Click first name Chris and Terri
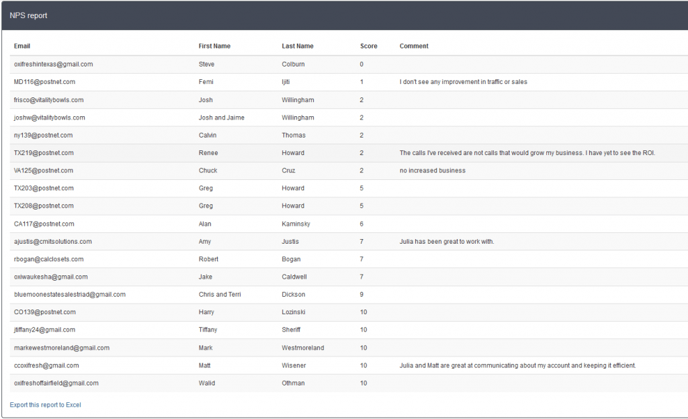 click(x=220, y=295)
